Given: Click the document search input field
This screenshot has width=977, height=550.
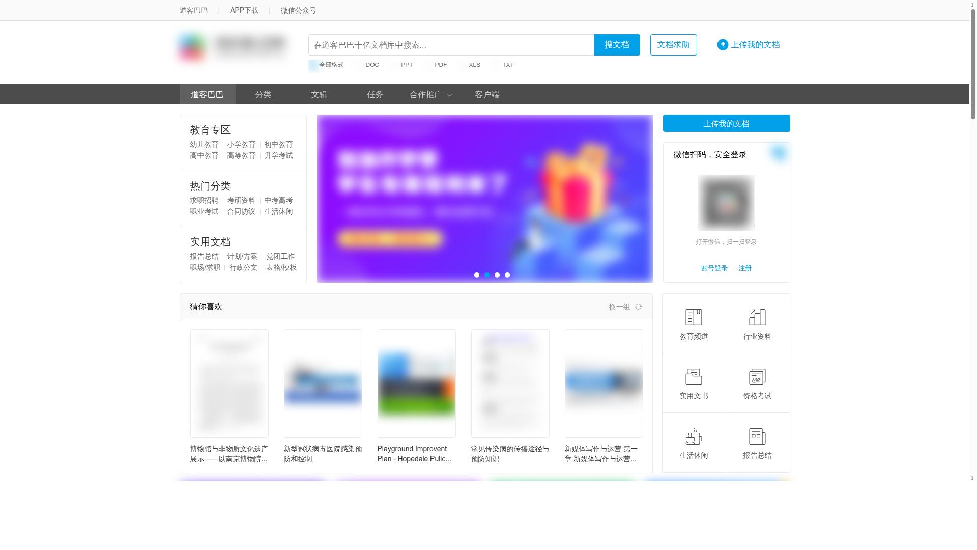Looking at the screenshot, I should (x=451, y=45).
